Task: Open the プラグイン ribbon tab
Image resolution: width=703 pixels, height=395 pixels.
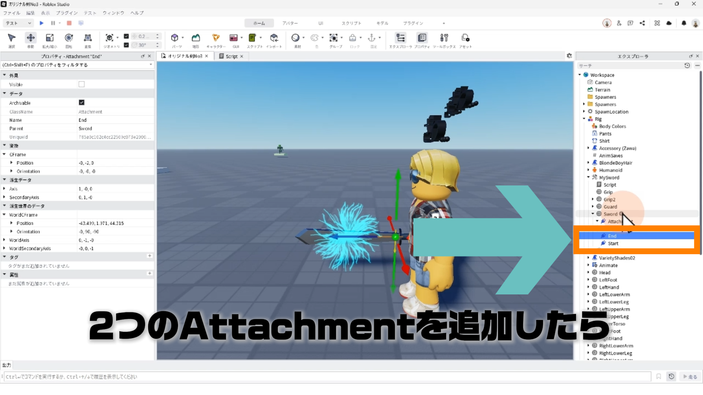Action: [413, 23]
